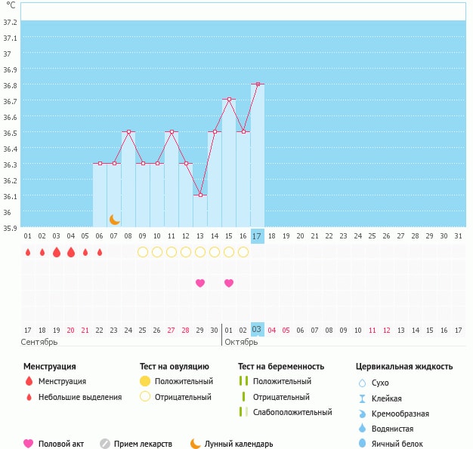Click the 36.7 temperature point on day 15
The height and width of the screenshot is (449, 473).
click(229, 100)
